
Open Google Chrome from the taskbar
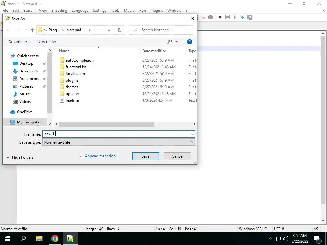[x=55, y=239]
